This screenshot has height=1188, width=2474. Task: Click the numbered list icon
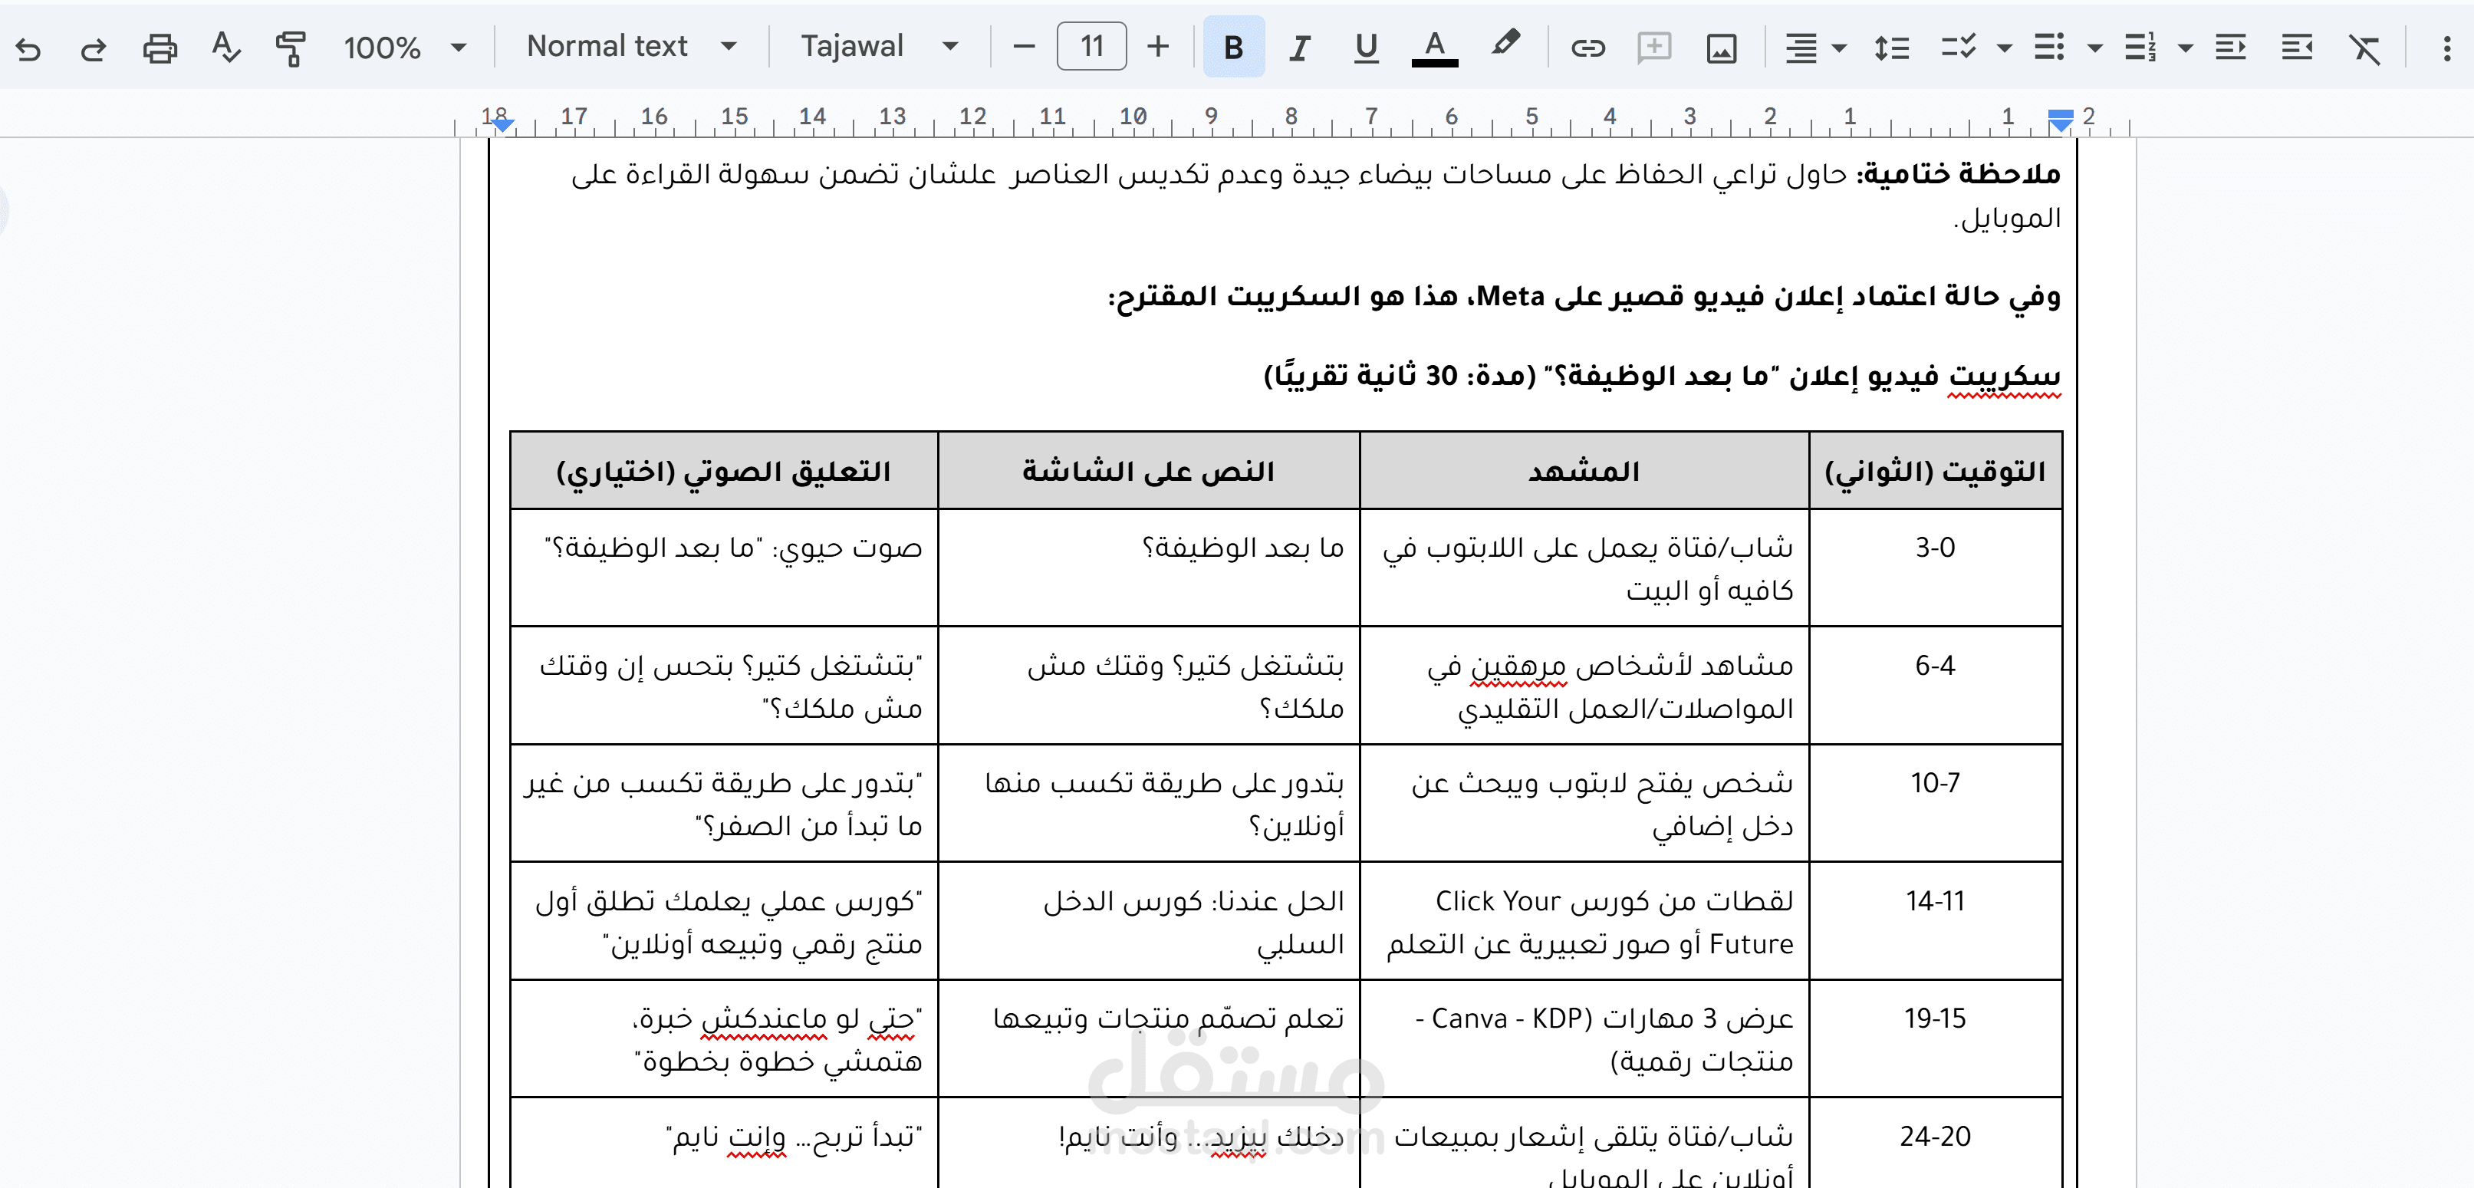click(x=2140, y=47)
